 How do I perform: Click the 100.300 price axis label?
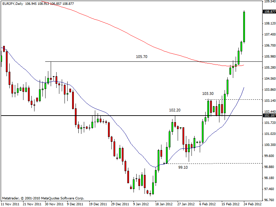[x=269, y=145]
